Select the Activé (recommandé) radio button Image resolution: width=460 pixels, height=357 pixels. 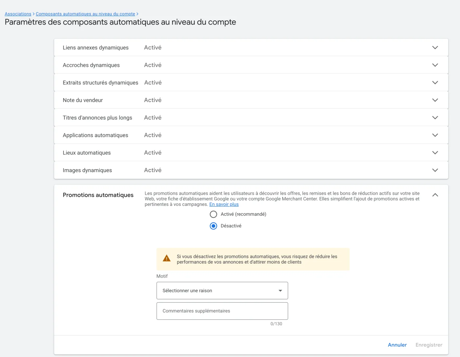pos(214,214)
